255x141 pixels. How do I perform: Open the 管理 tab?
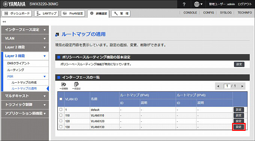click(x=121, y=14)
